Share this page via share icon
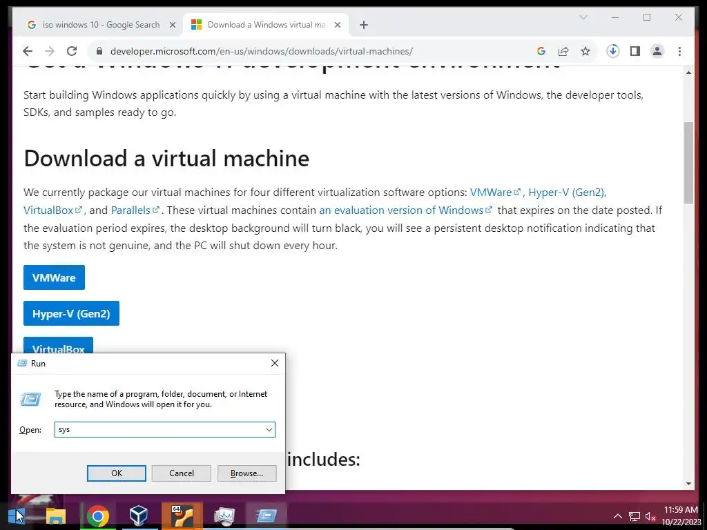 coord(563,51)
